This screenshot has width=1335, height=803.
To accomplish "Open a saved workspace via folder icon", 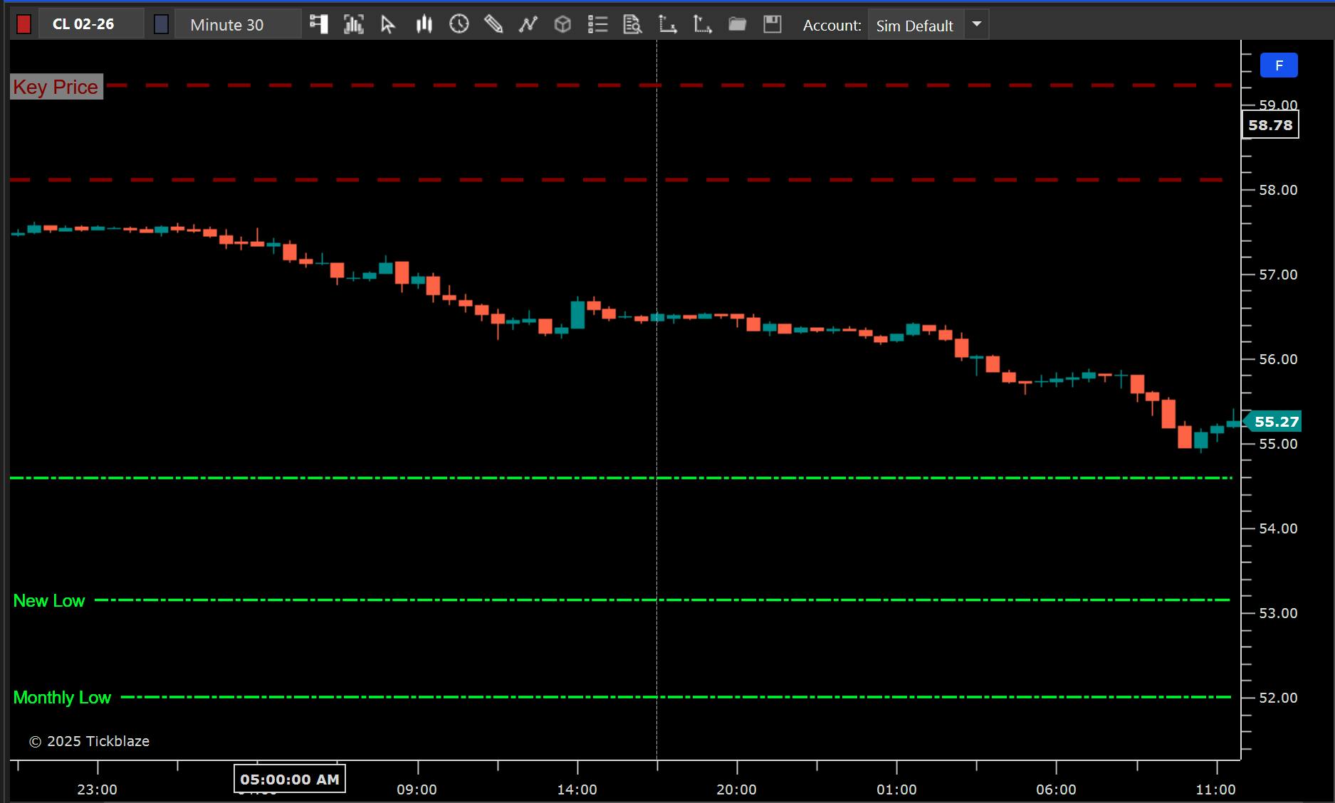I will coord(737,23).
